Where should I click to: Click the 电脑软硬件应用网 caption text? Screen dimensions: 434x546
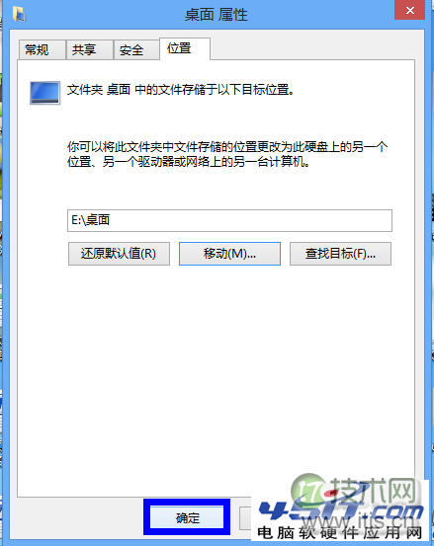340,532
